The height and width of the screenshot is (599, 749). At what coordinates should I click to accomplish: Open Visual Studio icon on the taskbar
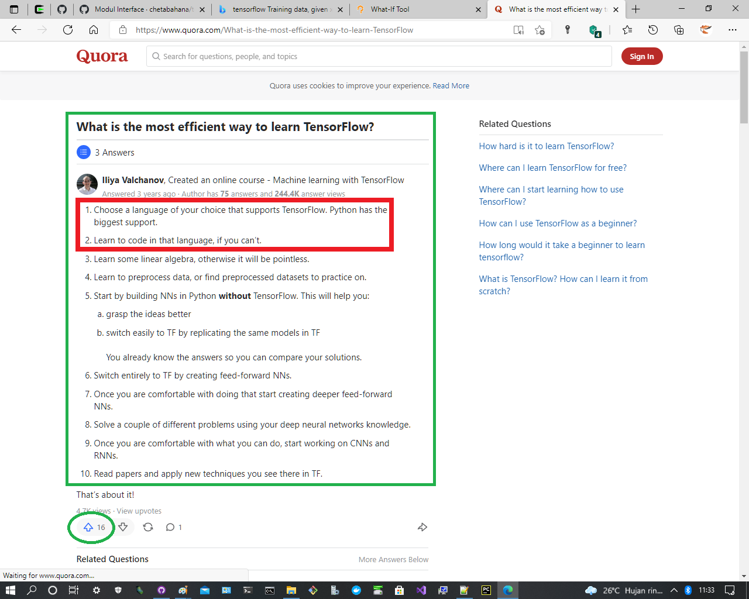click(421, 590)
